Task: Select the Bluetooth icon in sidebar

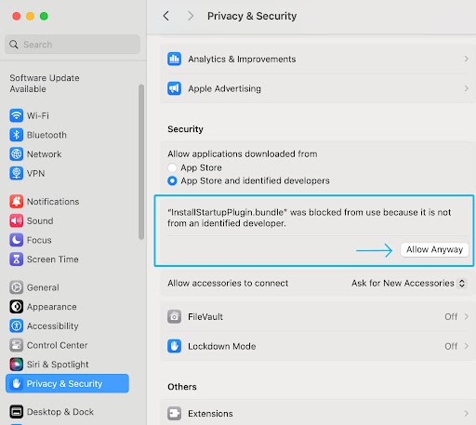Action: point(16,135)
